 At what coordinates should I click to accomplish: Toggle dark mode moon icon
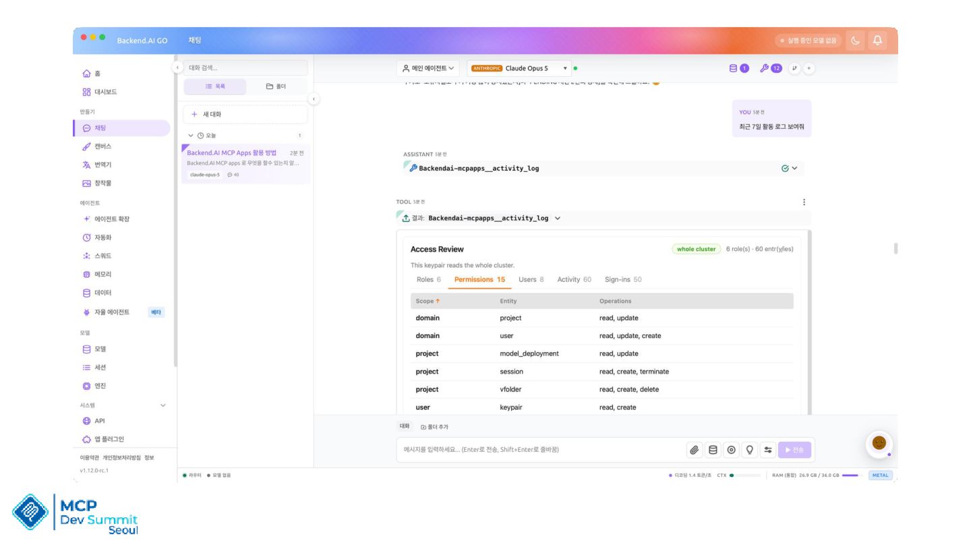click(x=856, y=40)
